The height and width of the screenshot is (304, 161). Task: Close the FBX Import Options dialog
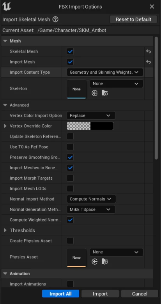click(152, 7)
